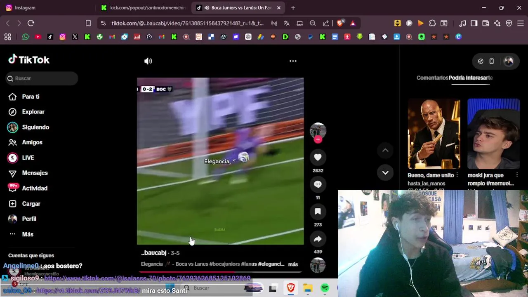Click the profile avatar at top right
The image size is (528, 297).
509,61
